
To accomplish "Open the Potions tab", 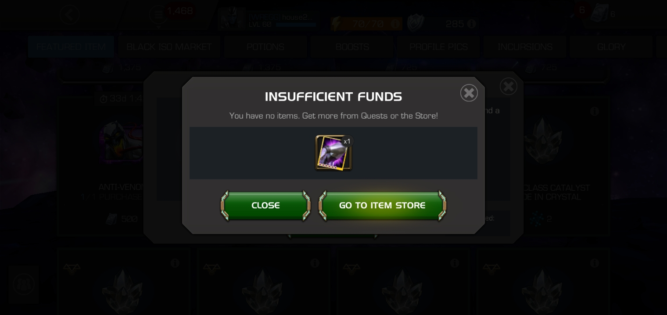I will coord(265,47).
